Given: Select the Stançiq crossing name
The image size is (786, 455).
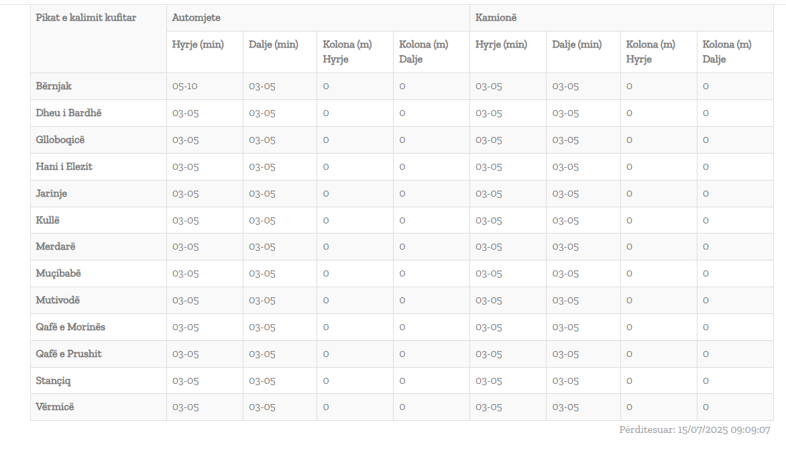Looking at the screenshot, I should click(54, 381).
